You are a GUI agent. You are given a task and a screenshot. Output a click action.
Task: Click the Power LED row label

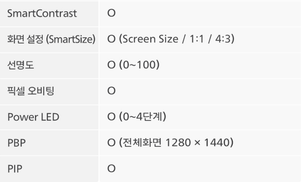coord(33,117)
